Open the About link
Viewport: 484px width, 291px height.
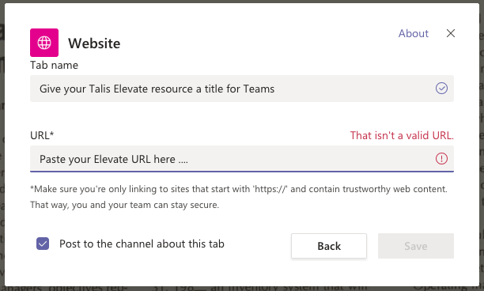[x=414, y=33]
